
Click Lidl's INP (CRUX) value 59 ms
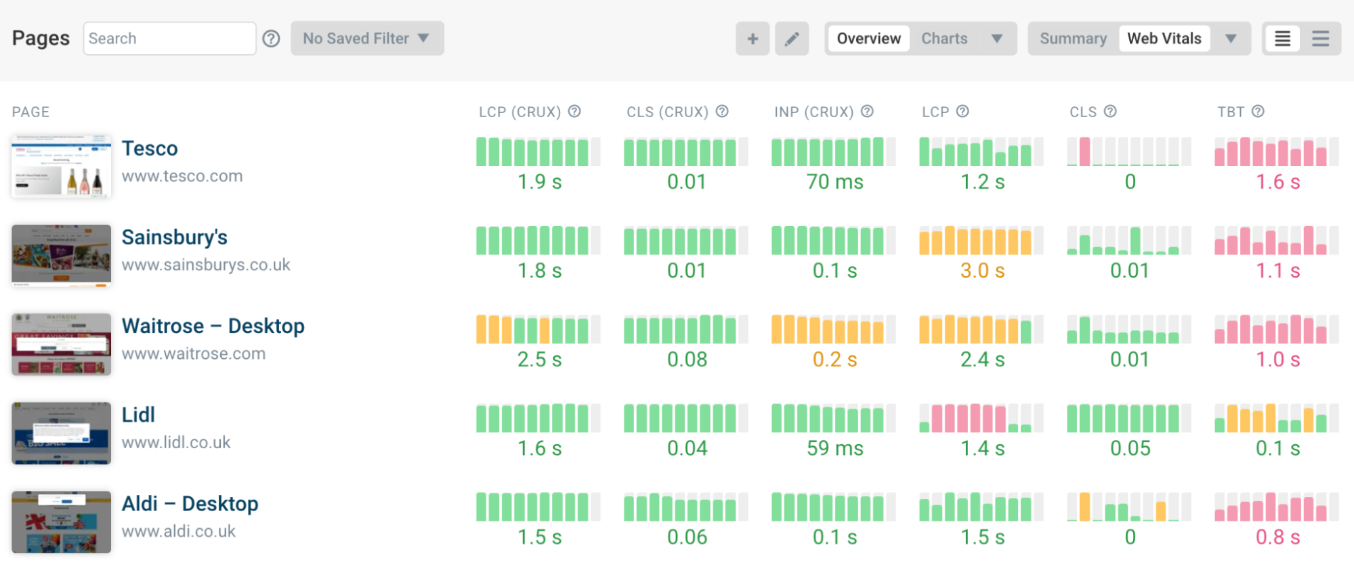pos(834,448)
